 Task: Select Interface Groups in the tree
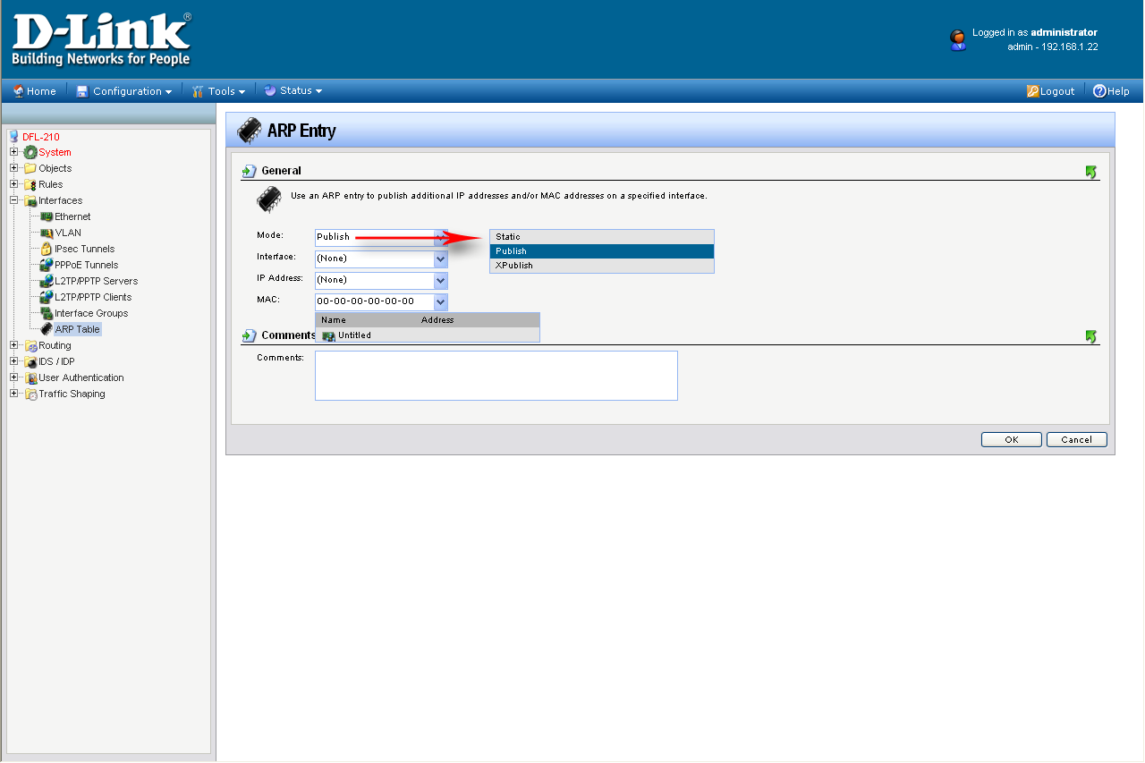click(91, 313)
